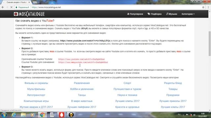This screenshot has height=118, width=211.
Task: Open Internet Explorer from taskbar
Action: (14, 115)
